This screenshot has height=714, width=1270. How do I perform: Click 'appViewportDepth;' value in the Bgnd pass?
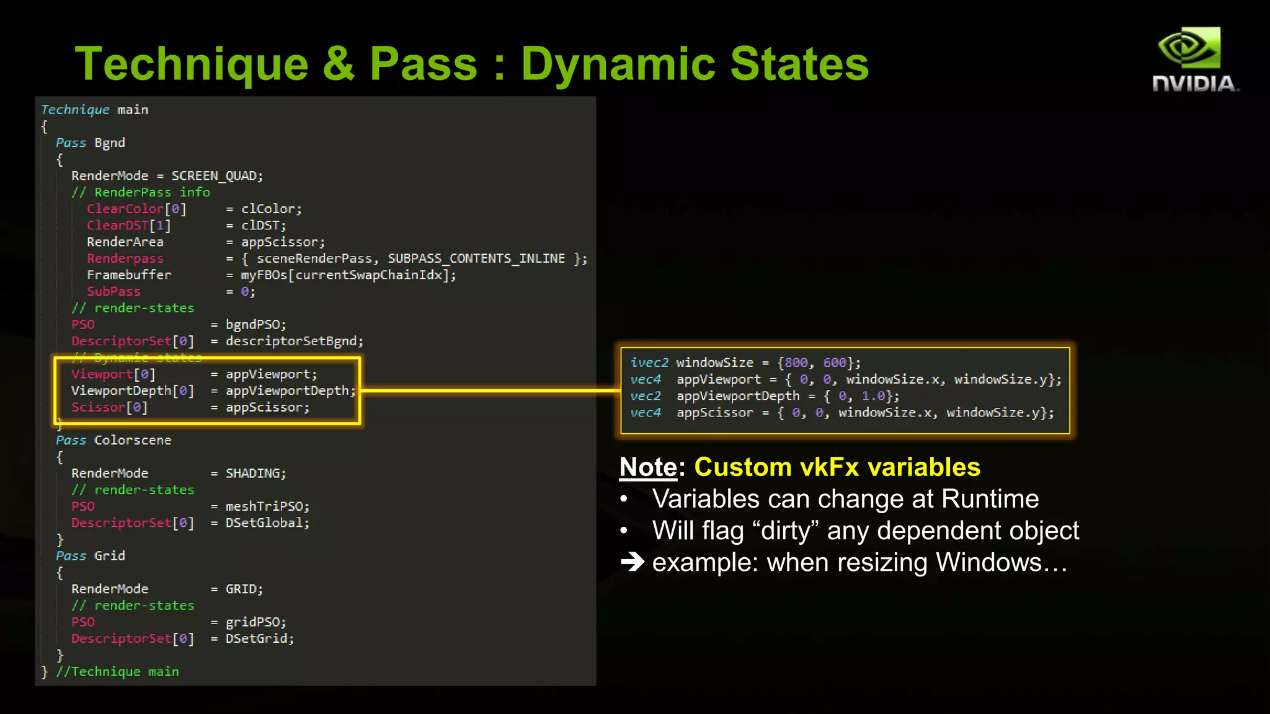(x=291, y=390)
